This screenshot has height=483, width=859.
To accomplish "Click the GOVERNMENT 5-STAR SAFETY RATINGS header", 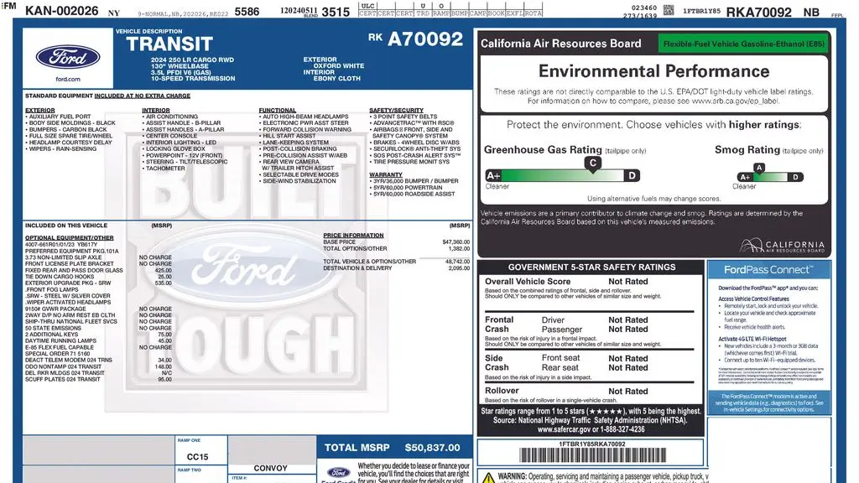I will coord(591,267).
